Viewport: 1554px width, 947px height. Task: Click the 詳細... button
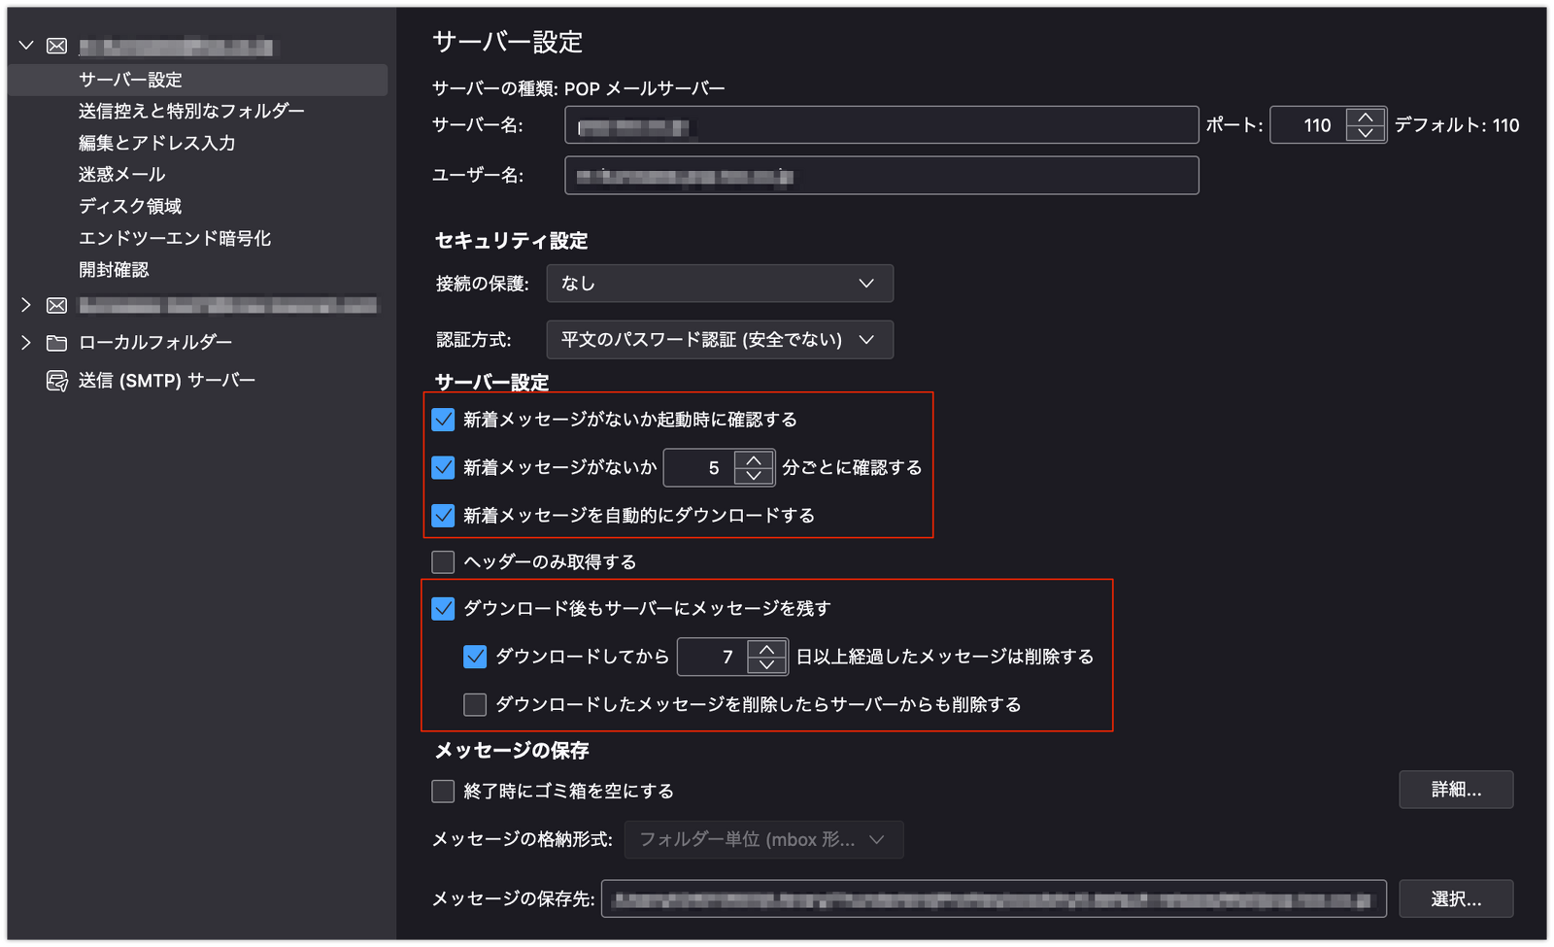coord(1455,790)
